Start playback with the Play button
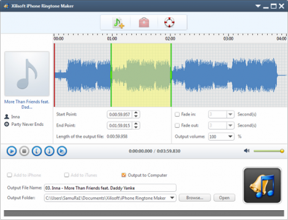The image size is (288, 220). point(12,151)
